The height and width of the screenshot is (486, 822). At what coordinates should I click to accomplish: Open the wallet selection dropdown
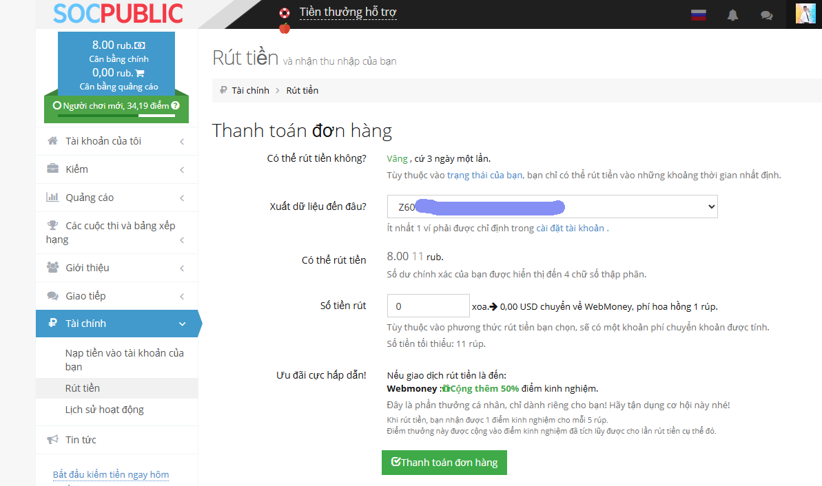click(553, 207)
